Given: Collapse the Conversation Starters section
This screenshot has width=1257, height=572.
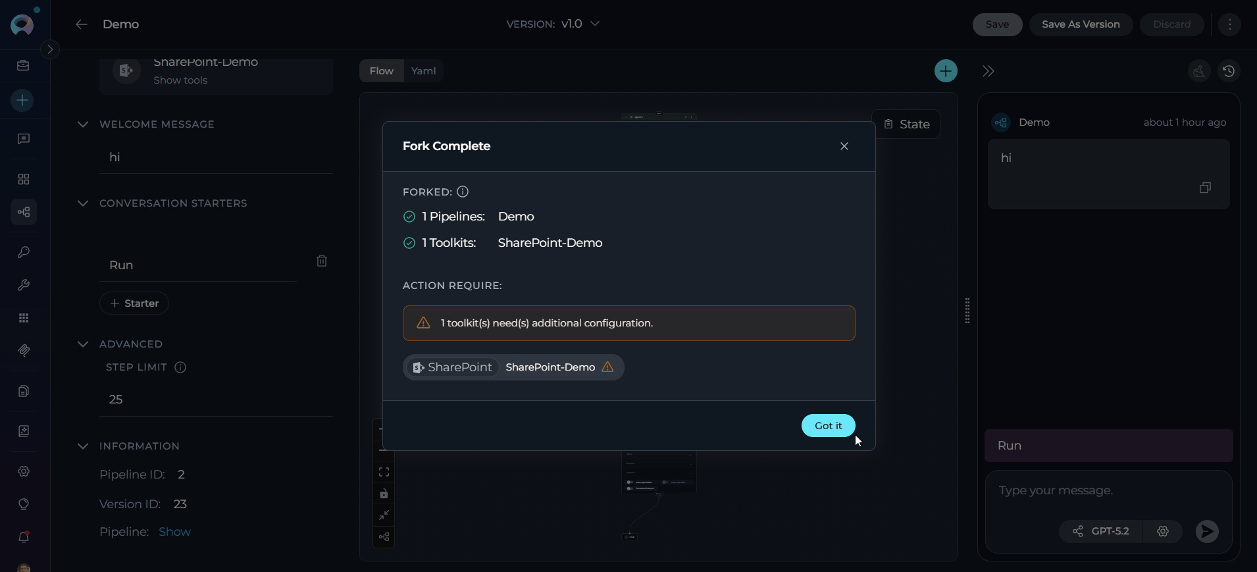Looking at the screenshot, I should tap(83, 203).
